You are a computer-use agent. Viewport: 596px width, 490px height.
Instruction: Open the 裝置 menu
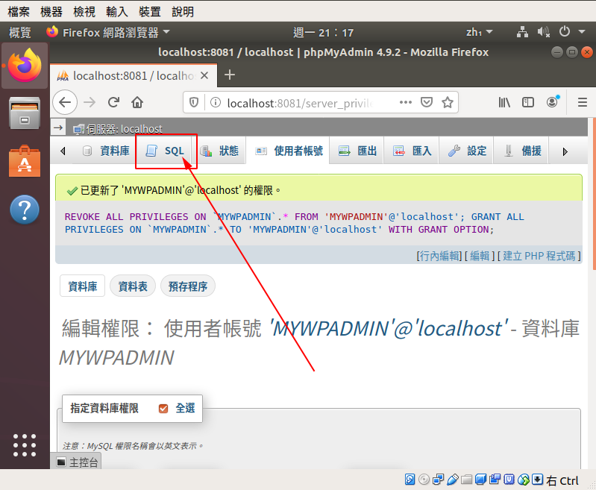pos(149,11)
